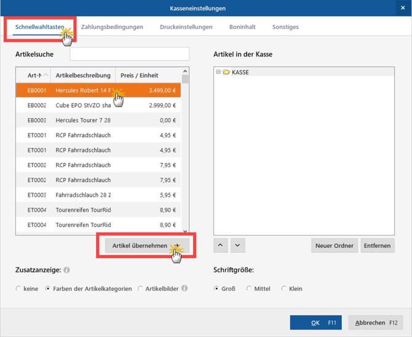The width and height of the screenshot is (412, 337).
Task: Choose 'Mittel' font size
Action: tap(249, 288)
